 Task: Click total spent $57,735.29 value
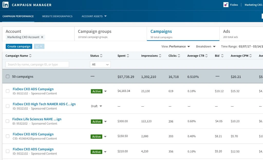pyautogui.click(x=126, y=77)
